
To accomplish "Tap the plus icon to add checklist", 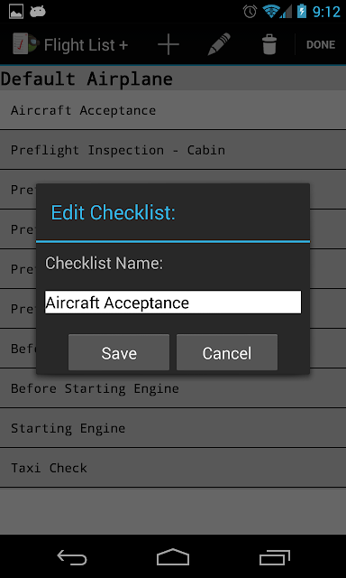I will pos(168,44).
